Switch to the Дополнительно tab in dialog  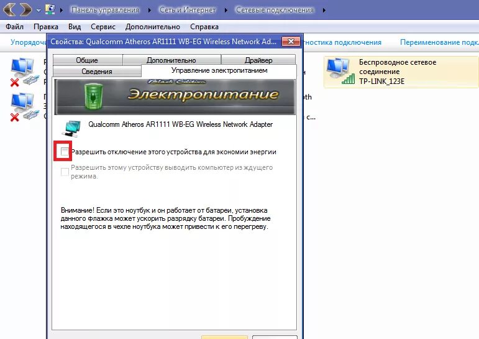(x=171, y=60)
